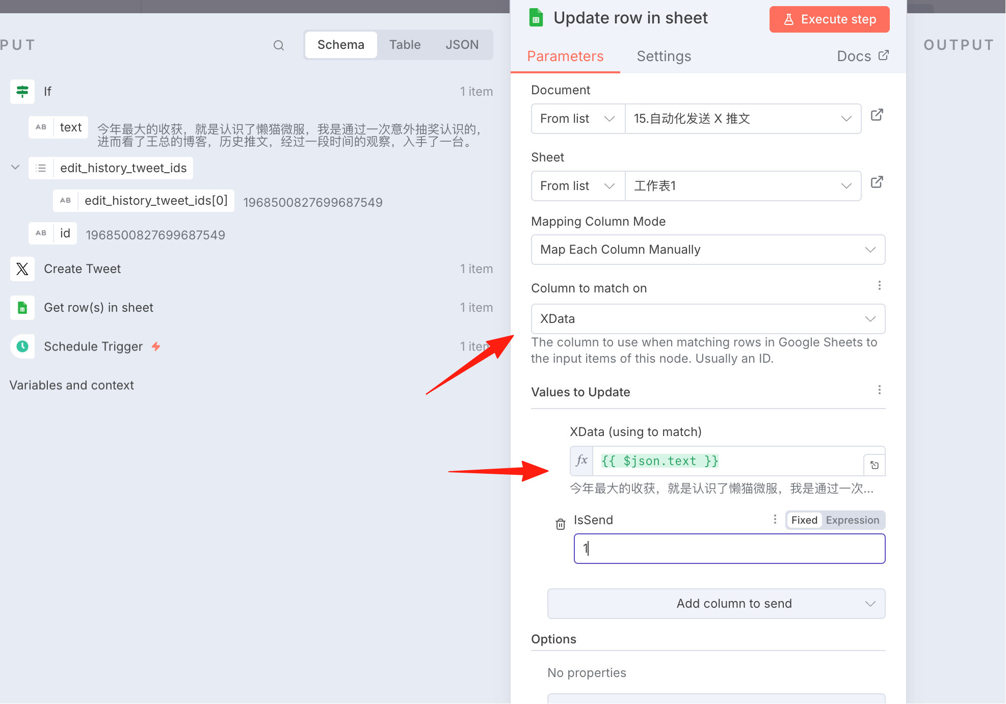Viewport: 1006px width, 704px height.
Task: Delete the IsSend column with trash icon
Action: 560,524
